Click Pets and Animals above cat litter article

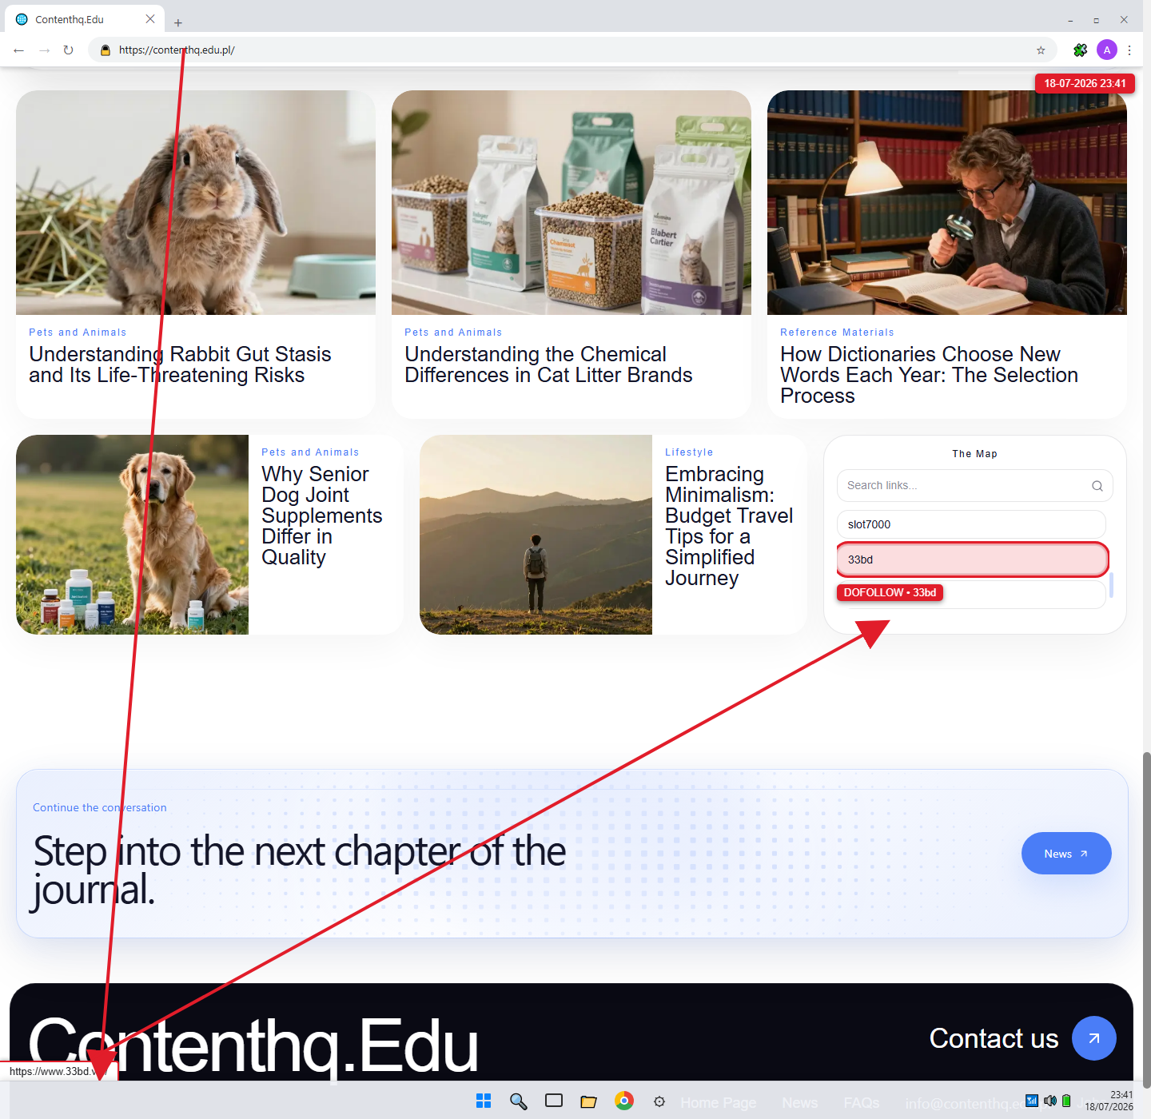(453, 333)
